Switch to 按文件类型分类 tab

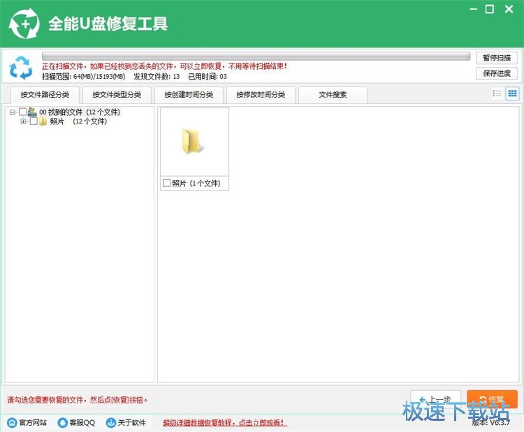(x=117, y=95)
